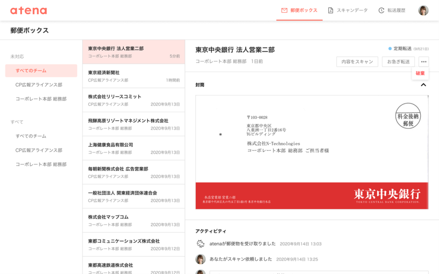This screenshot has width=439, height=274.
Task: Select CP広報アライアンス部 under 未対応
Action: click(x=39, y=85)
